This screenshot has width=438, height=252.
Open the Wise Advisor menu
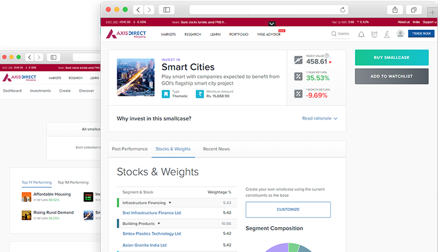click(x=269, y=34)
